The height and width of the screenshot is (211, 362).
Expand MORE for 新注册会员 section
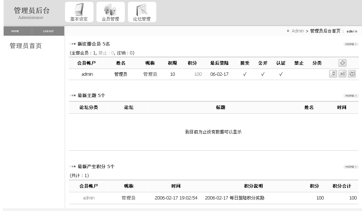350,44
